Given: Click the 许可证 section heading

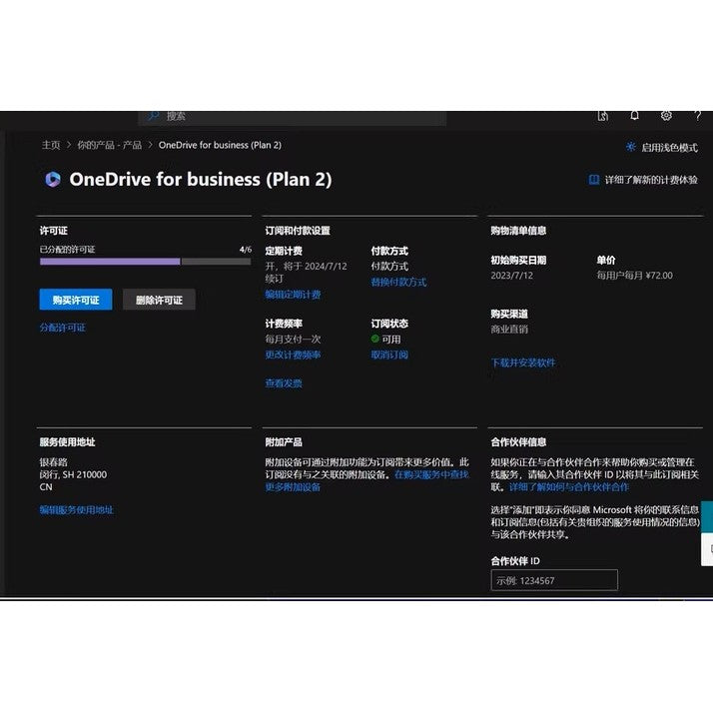Looking at the screenshot, I should [53, 231].
